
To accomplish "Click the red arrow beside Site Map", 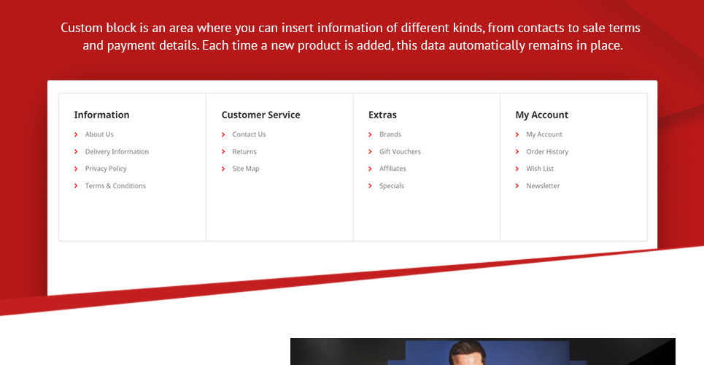I will click(223, 169).
